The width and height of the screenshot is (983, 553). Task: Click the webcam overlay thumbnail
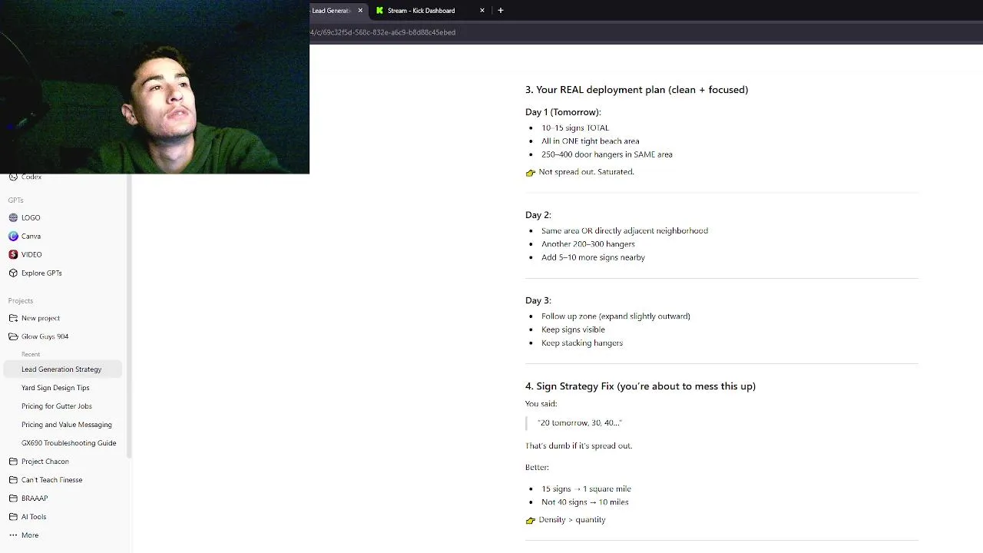pyautogui.click(x=154, y=87)
